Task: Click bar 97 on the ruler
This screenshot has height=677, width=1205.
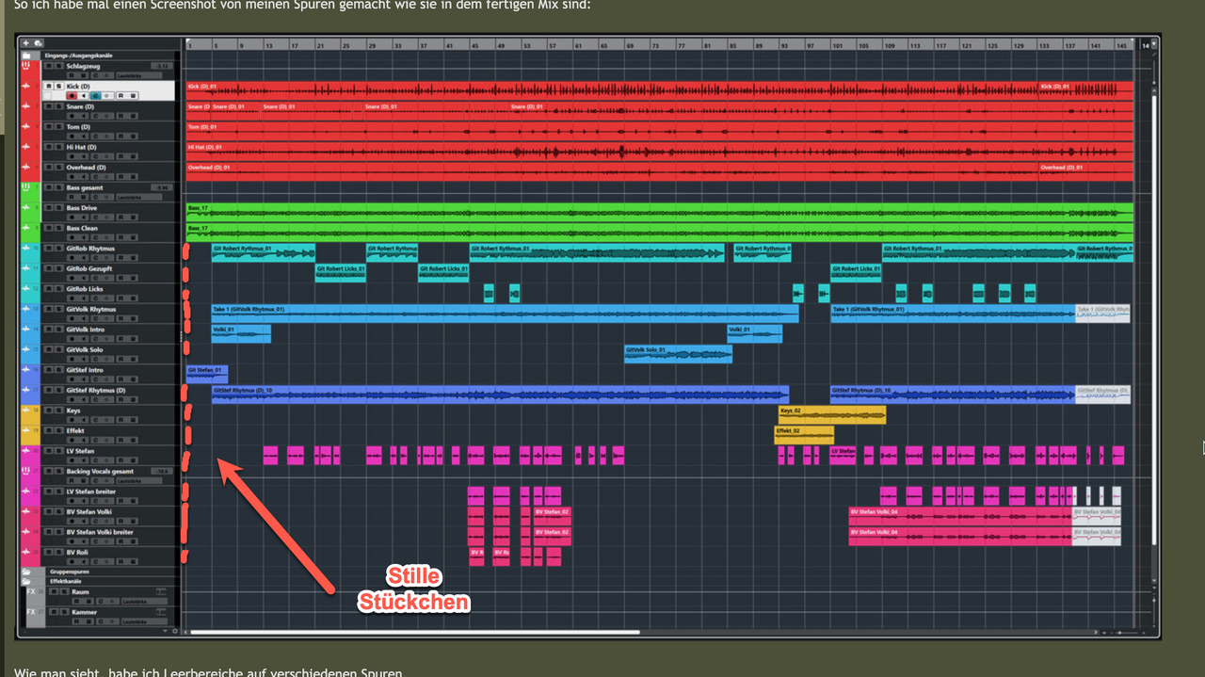Action: tap(811, 45)
